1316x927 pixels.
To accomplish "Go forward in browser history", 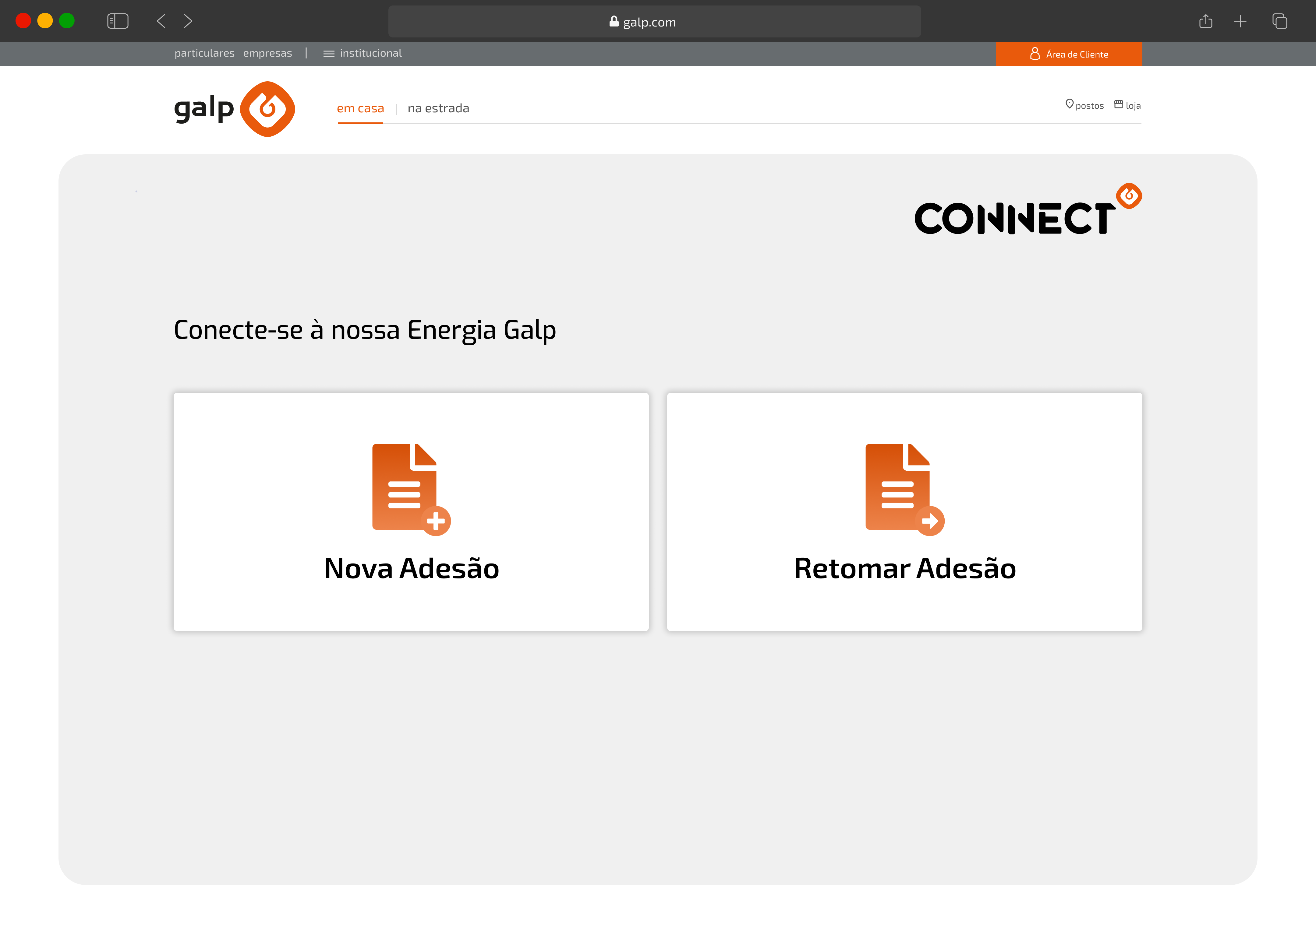I will [188, 22].
